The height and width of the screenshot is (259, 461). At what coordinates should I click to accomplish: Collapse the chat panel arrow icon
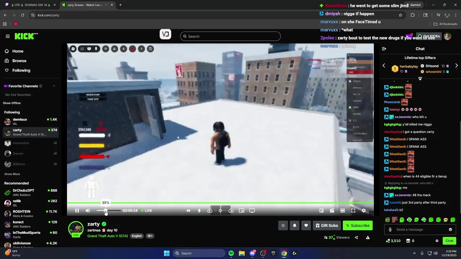click(384, 49)
